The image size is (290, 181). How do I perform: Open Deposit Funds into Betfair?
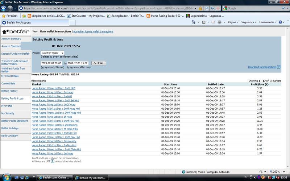point(15,54)
